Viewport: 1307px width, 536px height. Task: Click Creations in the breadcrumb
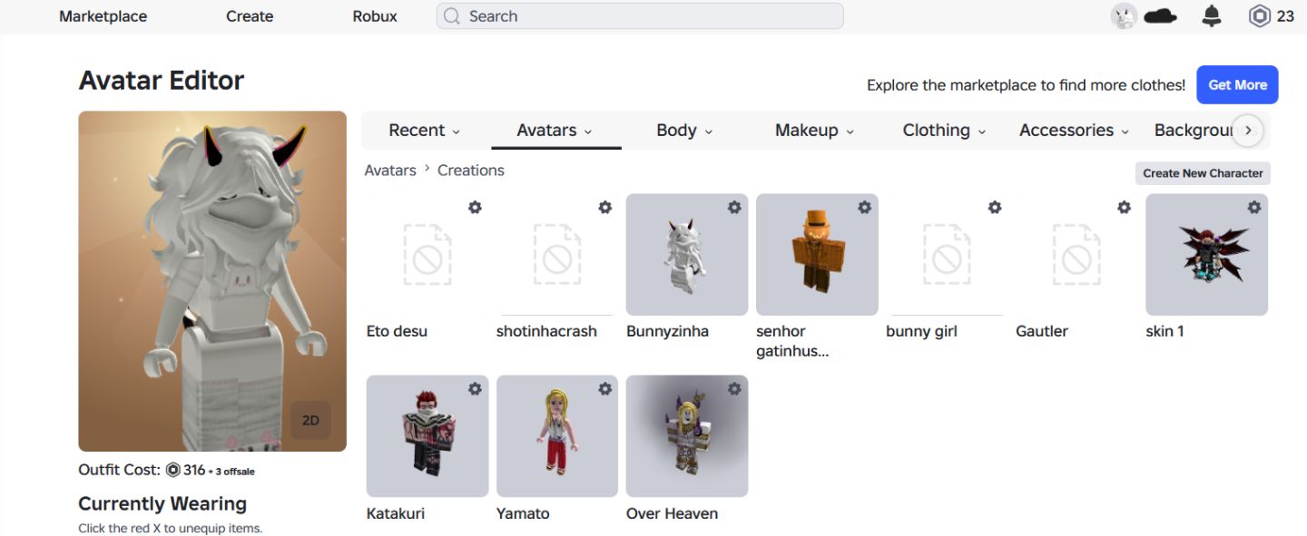click(x=470, y=171)
